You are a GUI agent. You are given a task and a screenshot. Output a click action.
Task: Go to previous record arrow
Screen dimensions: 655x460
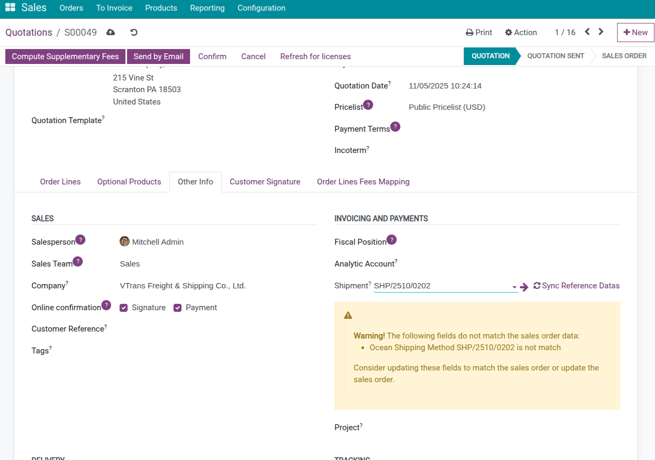pos(587,32)
